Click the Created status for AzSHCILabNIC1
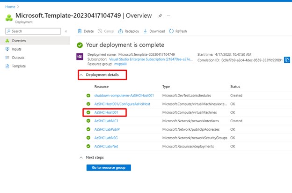The width and height of the screenshot is (292, 193). 236,121
